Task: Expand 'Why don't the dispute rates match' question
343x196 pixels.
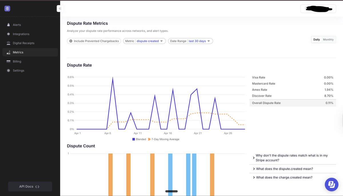Action: [x=293, y=158]
